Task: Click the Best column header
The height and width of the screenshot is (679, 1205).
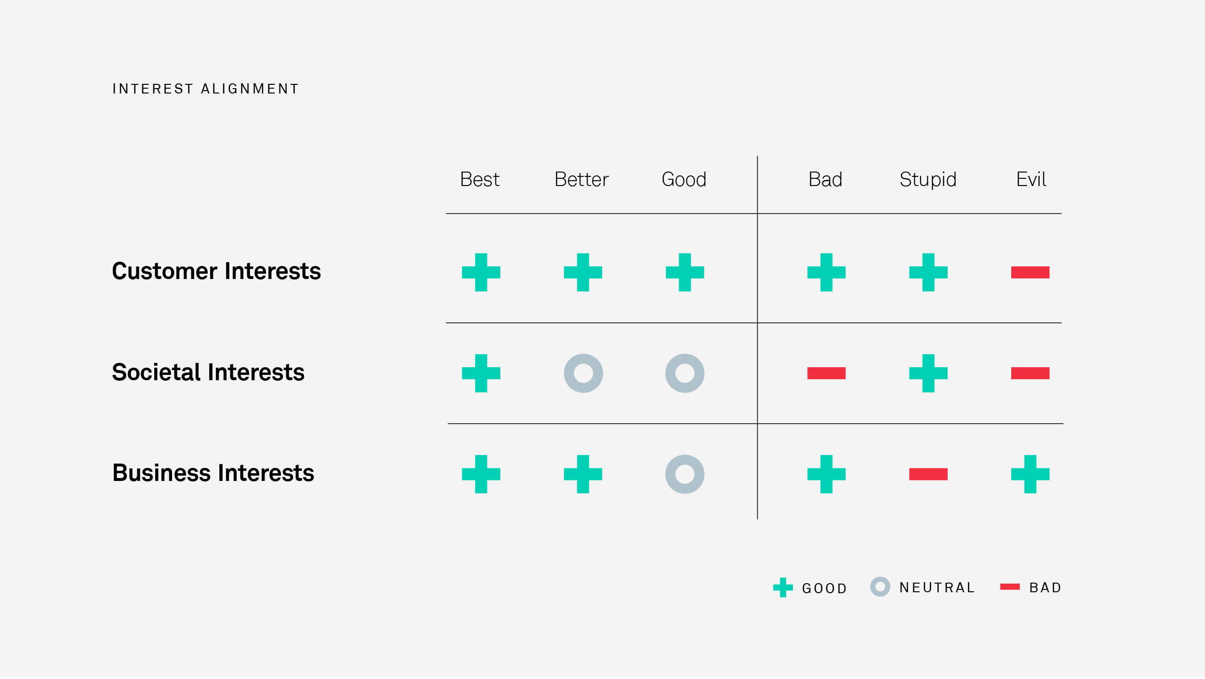Action: pos(480,179)
